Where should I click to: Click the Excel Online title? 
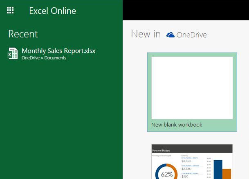point(53,11)
